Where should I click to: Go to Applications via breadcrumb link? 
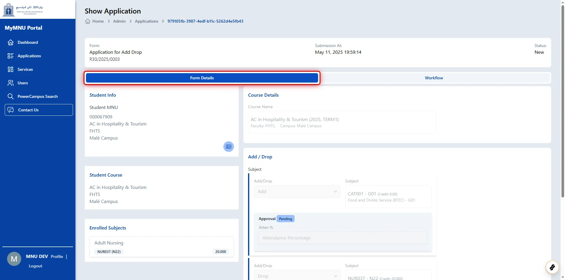pyautogui.click(x=147, y=21)
